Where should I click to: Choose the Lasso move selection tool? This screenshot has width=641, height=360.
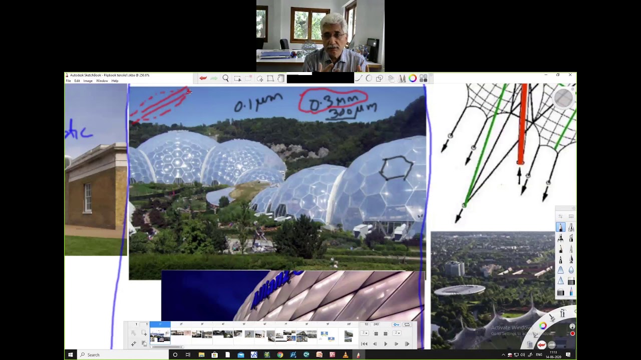[x=259, y=78]
